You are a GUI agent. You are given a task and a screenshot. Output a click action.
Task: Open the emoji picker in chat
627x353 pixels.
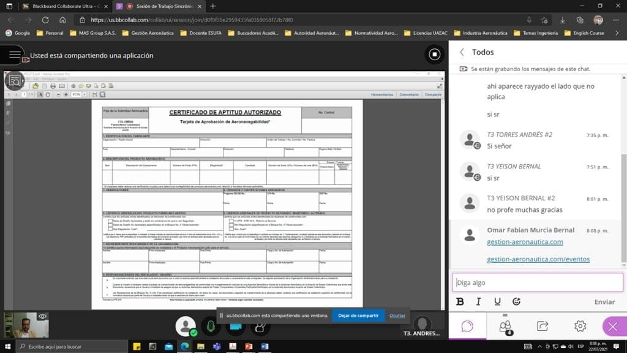tap(516, 302)
